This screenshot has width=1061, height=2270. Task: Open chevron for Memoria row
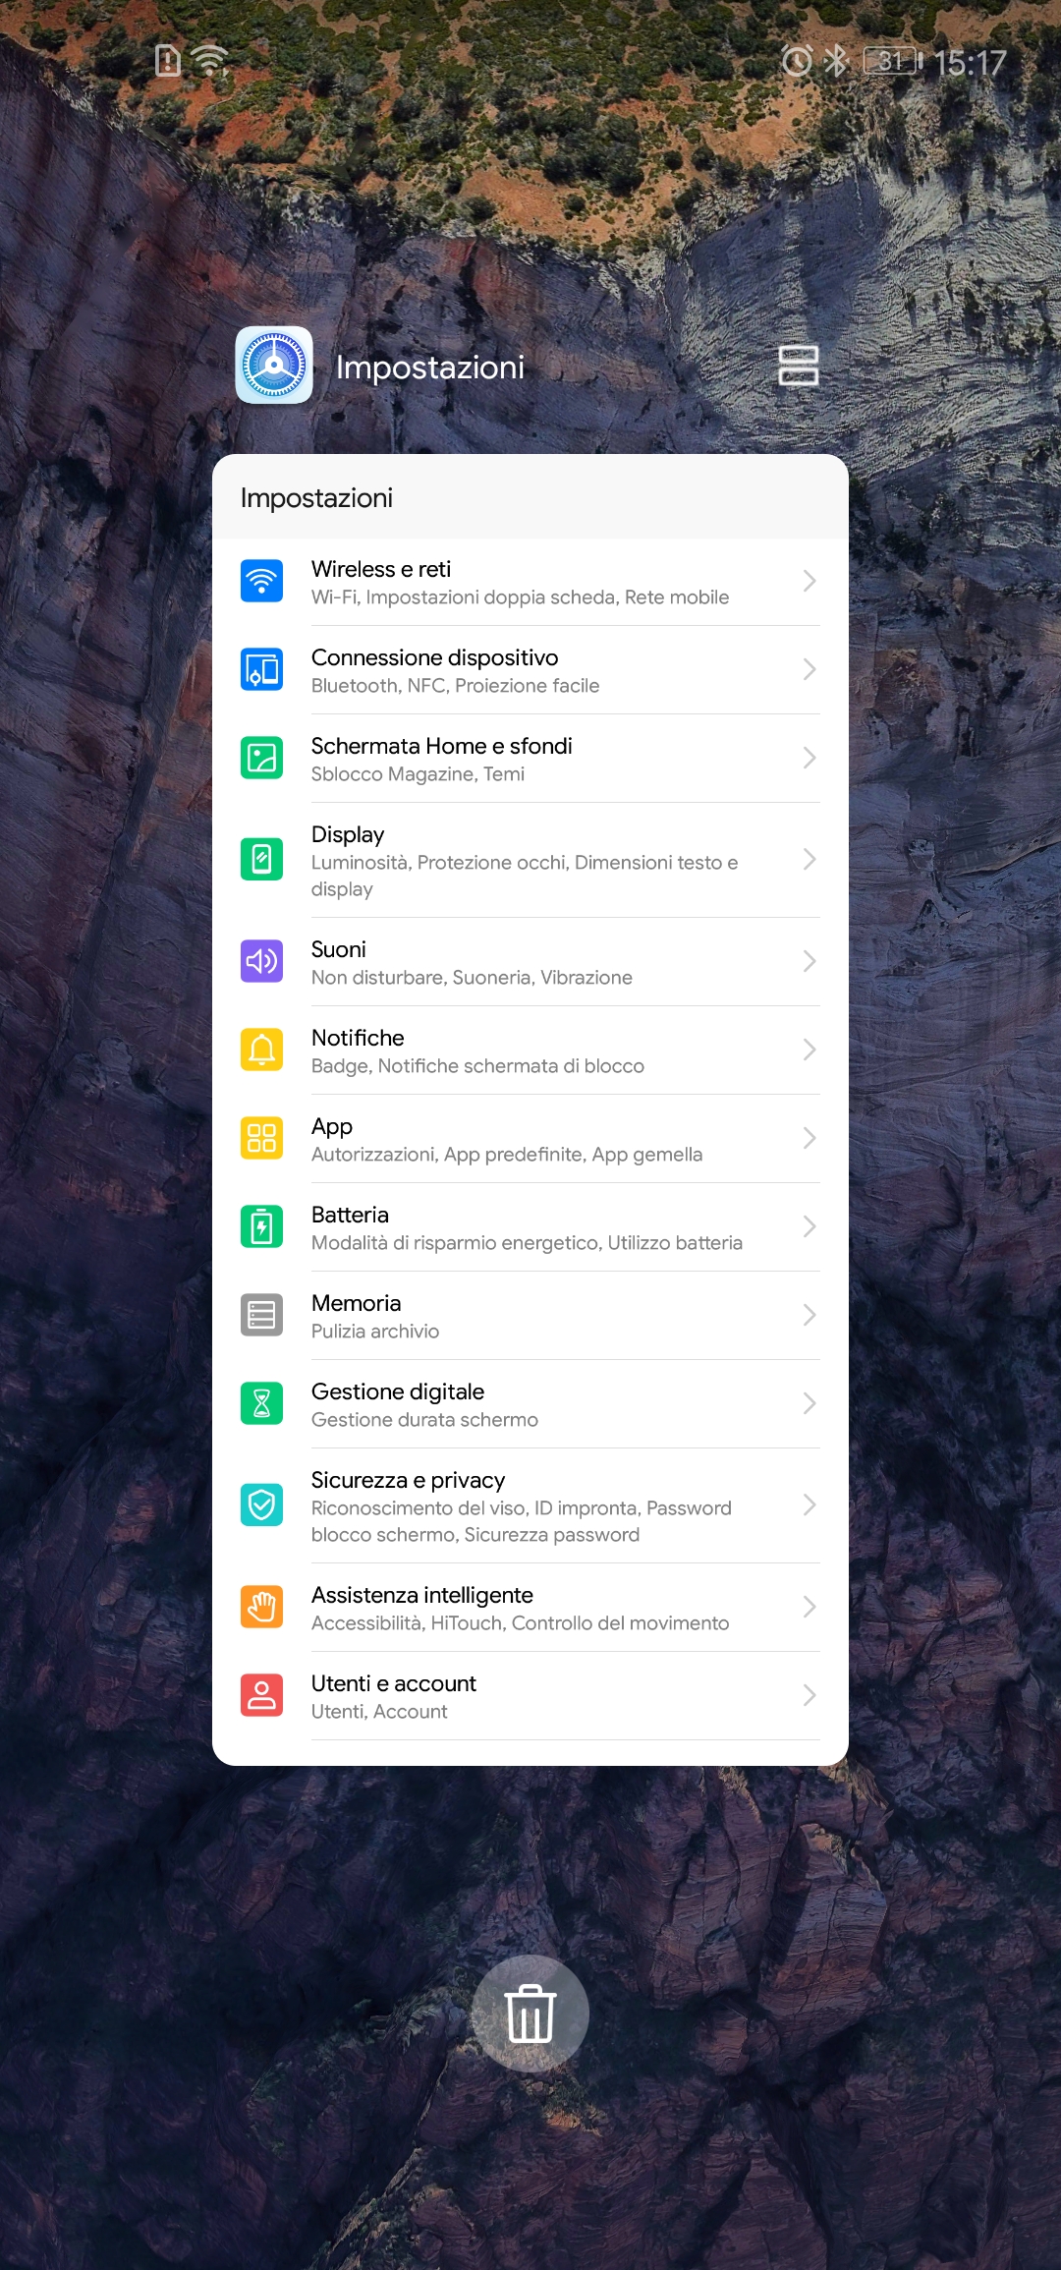coord(810,1315)
